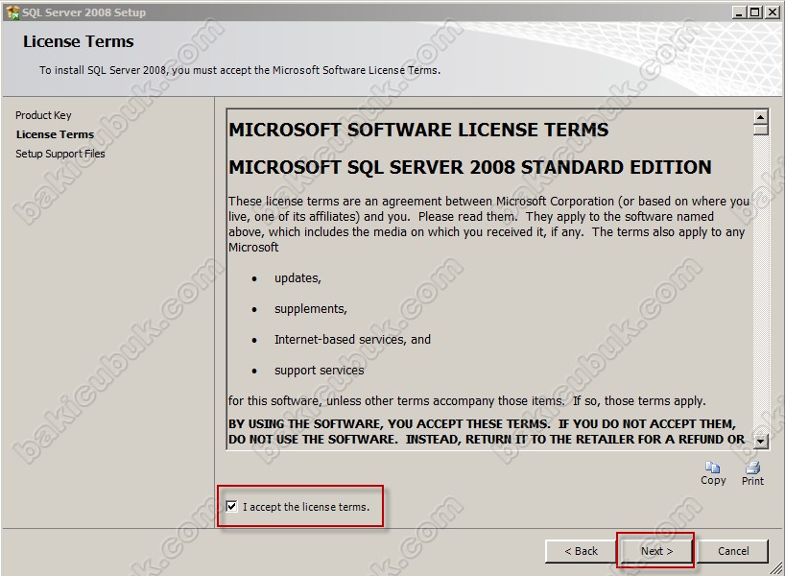Cancel the SQL Server setup
This screenshot has width=785, height=576.
tap(733, 551)
